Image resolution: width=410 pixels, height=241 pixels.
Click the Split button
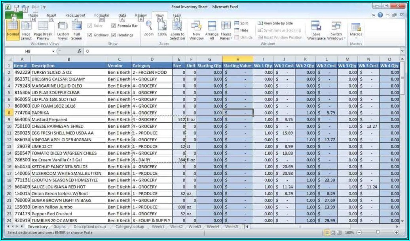241,23
